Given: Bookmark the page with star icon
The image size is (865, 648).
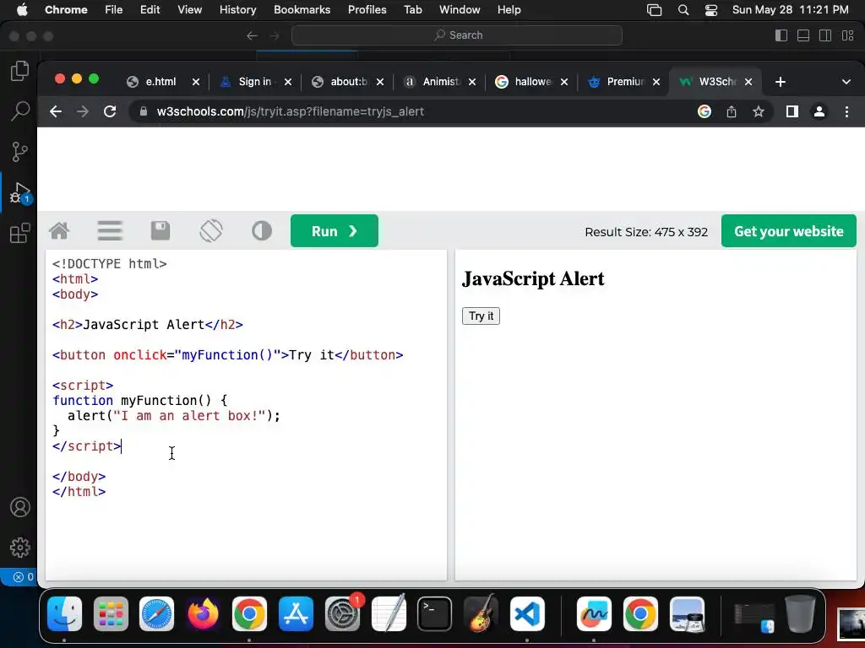Looking at the screenshot, I should pos(759,111).
